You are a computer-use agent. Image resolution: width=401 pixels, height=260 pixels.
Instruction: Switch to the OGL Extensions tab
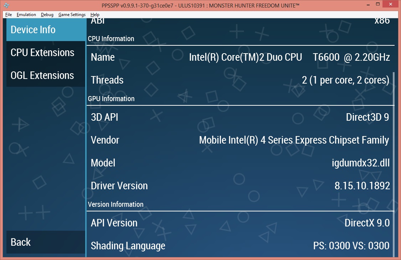coord(46,75)
